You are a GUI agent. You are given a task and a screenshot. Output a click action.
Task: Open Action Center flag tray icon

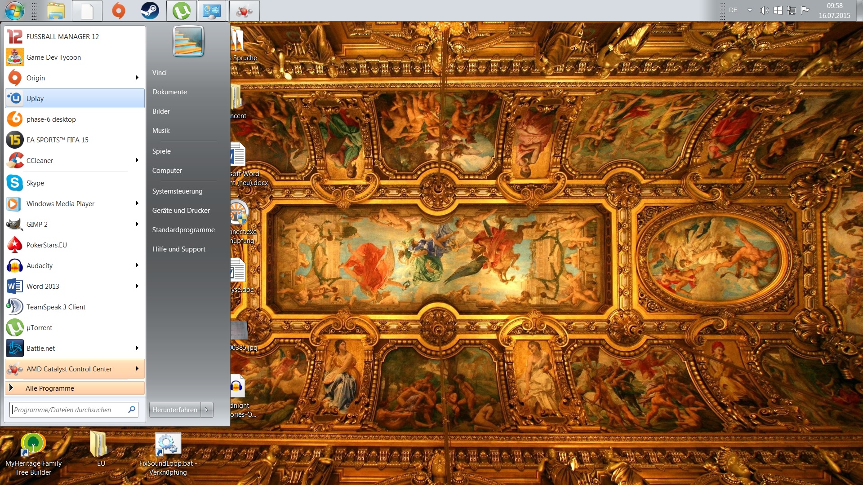click(x=805, y=10)
